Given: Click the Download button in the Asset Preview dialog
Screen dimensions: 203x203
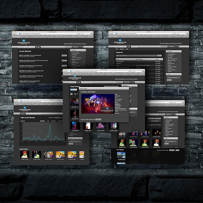Looking at the screenshot, I should (x=99, y=119).
